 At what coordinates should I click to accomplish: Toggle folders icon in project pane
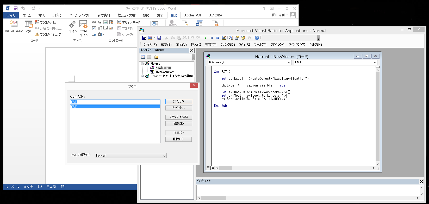click(156, 57)
